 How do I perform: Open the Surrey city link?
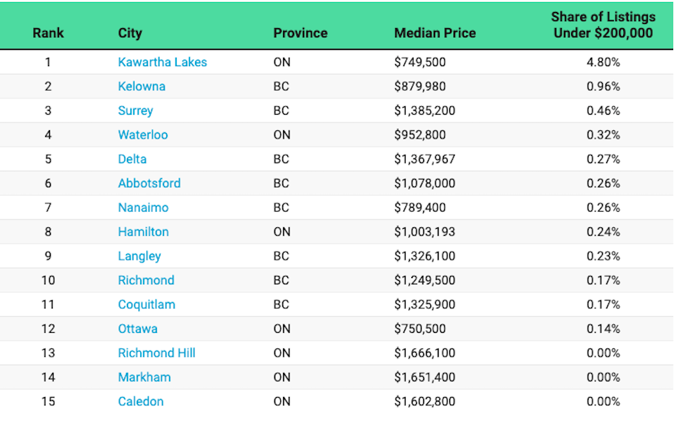(135, 110)
